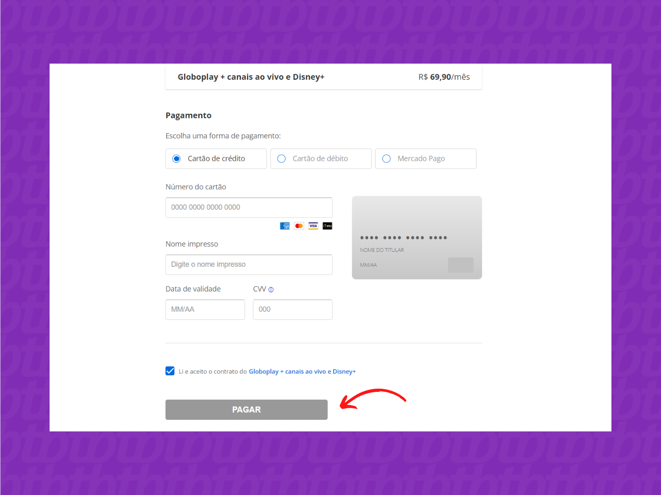
Task: Click the Pagamento section heading
Action: 189,115
